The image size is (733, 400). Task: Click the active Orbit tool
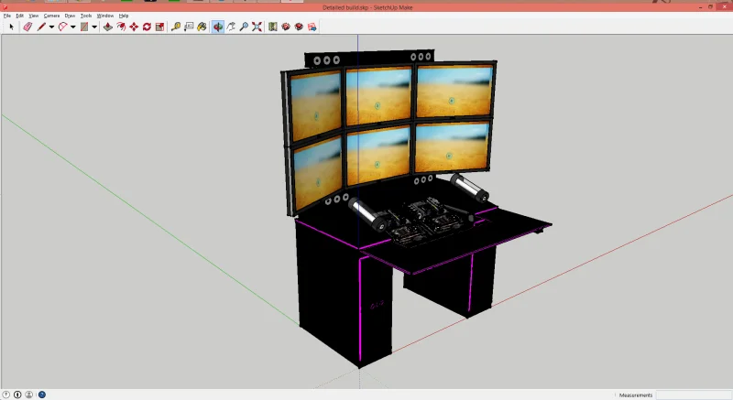tap(218, 27)
